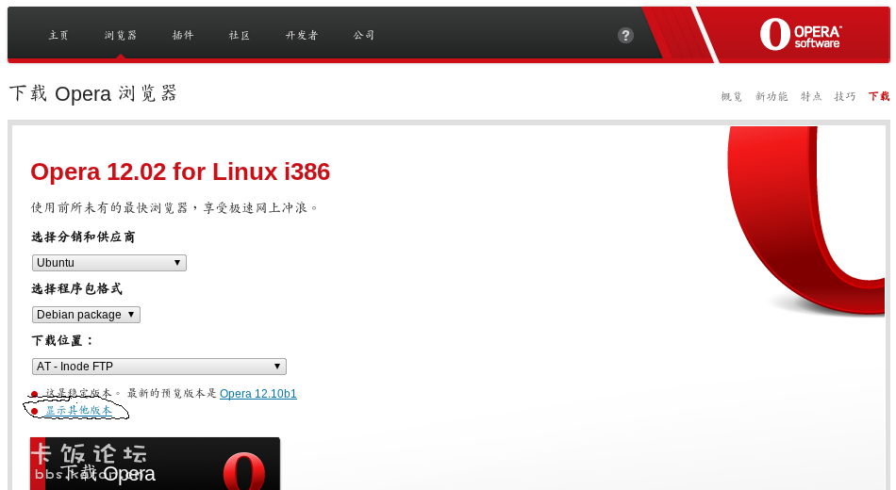Select the 浏览器 navigation item

(121, 36)
